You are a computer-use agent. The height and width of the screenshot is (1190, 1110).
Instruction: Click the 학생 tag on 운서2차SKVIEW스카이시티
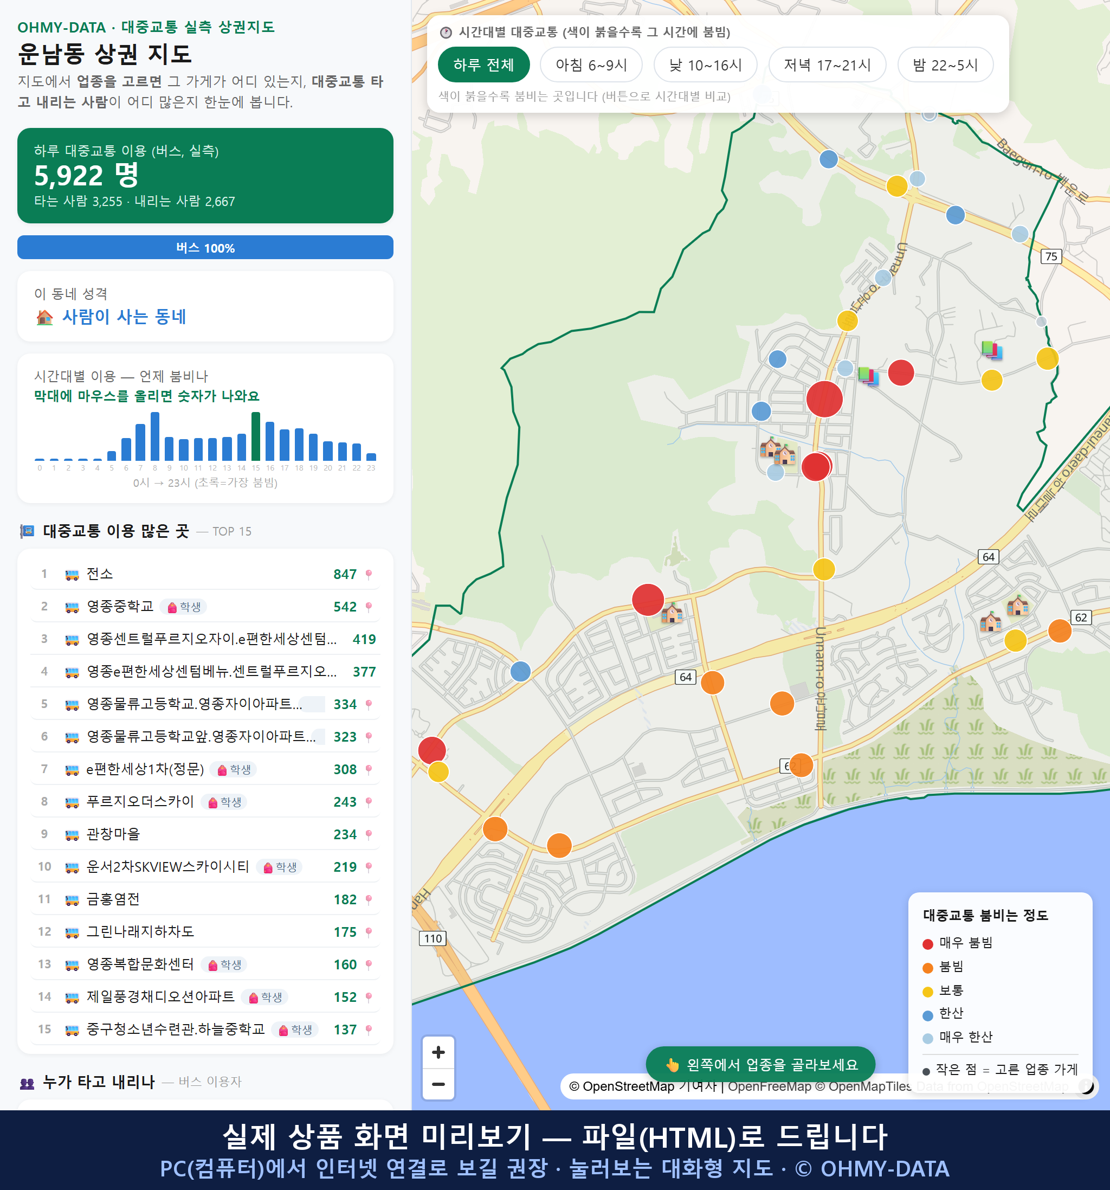(x=280, y=867)
